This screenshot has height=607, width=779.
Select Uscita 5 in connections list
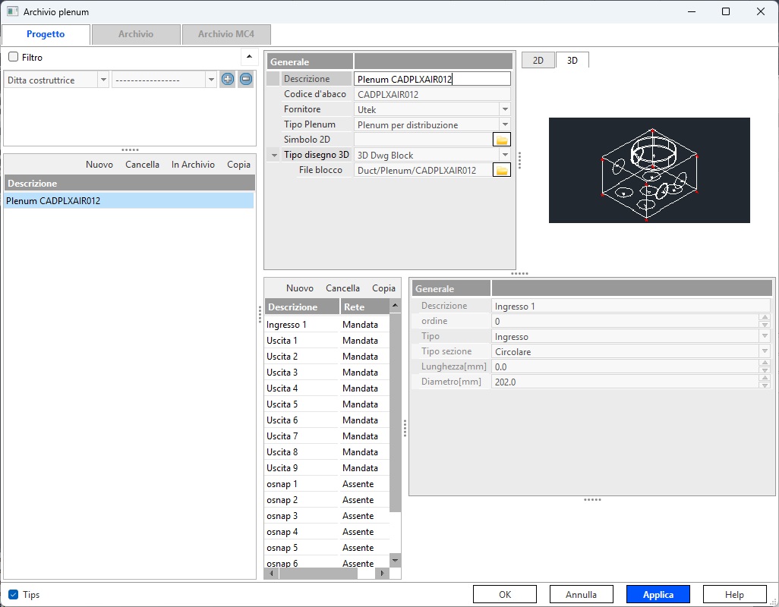tap(282, 404)
